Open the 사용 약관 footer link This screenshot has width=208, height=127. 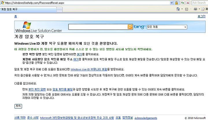click(20, 117)
